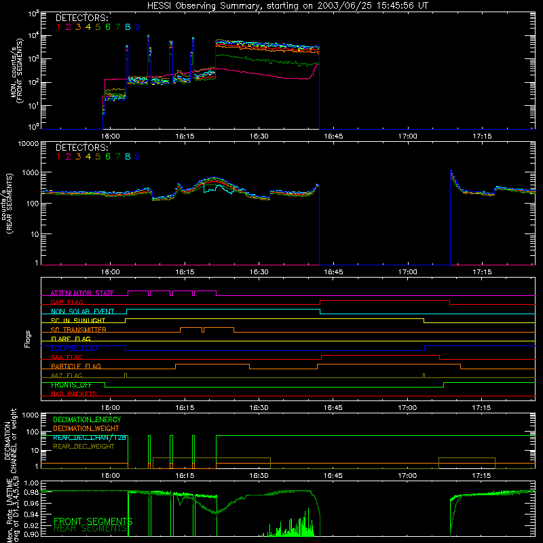Click the DECIMATION_ENERGY legend label
This screenshot has width=543, height=543.
click(x=87, y=419)
